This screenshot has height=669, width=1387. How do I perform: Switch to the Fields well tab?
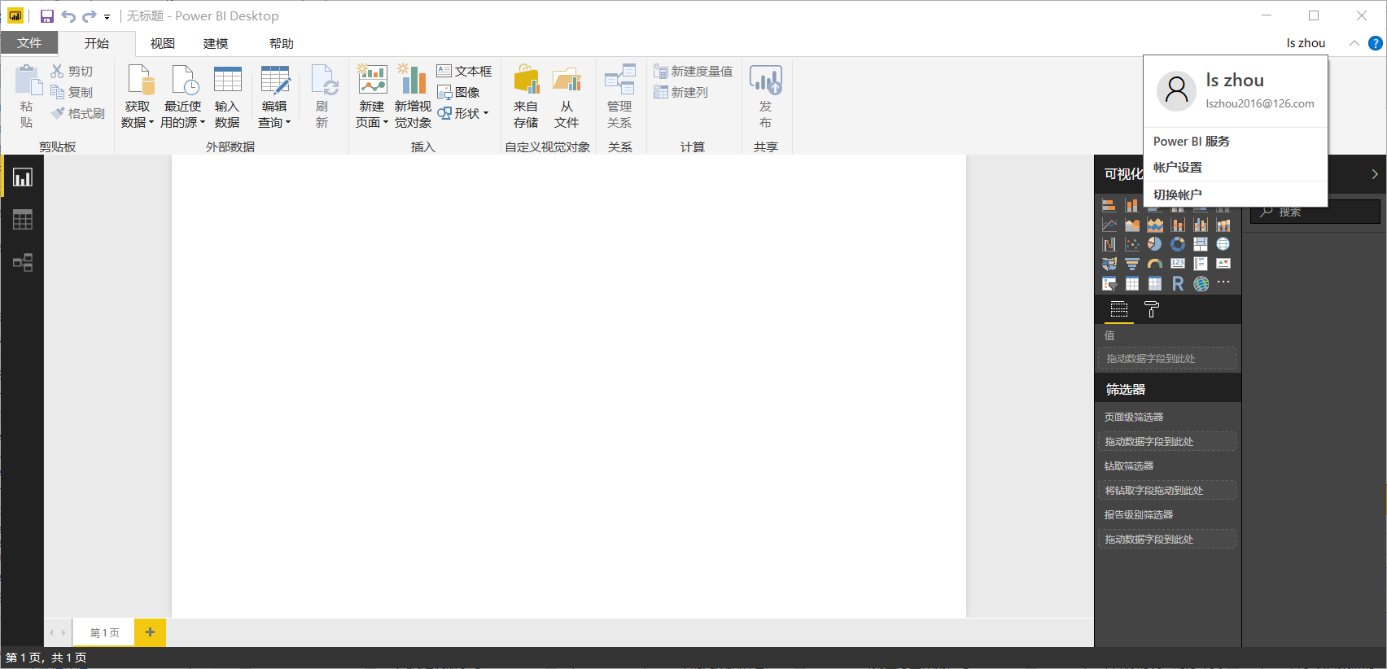tap(1119, 309)
